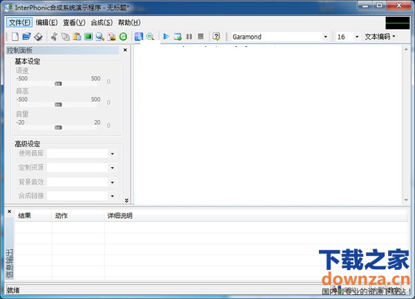Open the 查看(V) menu
Image resolution: width=415 pixels, height=299 pixels.
click(74, 23)
